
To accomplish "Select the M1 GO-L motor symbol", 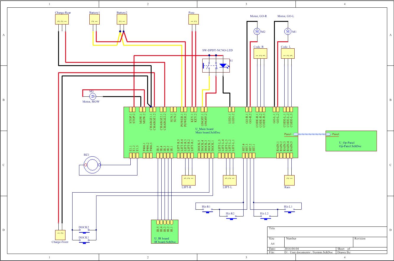I will pos(288,31).
